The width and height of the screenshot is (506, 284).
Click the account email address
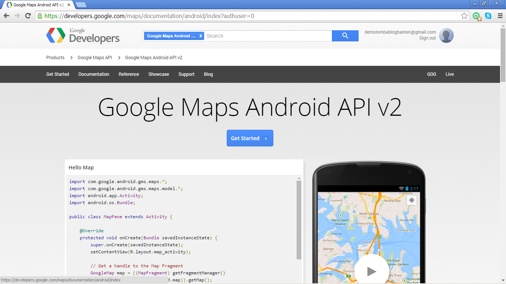tap(400, 32)
